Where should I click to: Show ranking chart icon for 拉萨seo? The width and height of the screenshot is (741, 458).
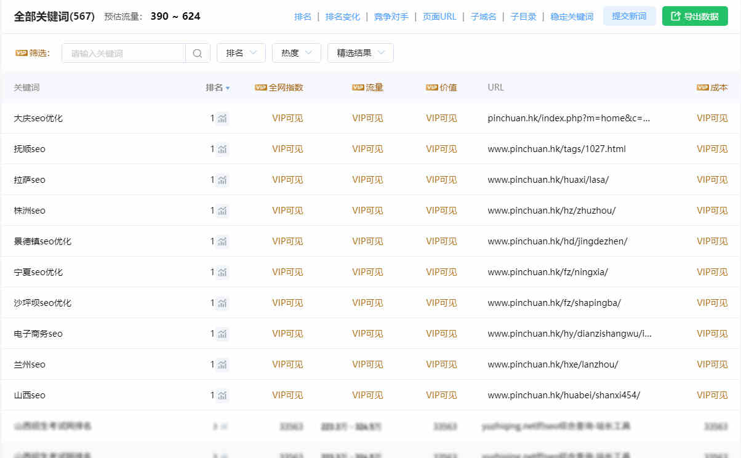click(222, 180)
